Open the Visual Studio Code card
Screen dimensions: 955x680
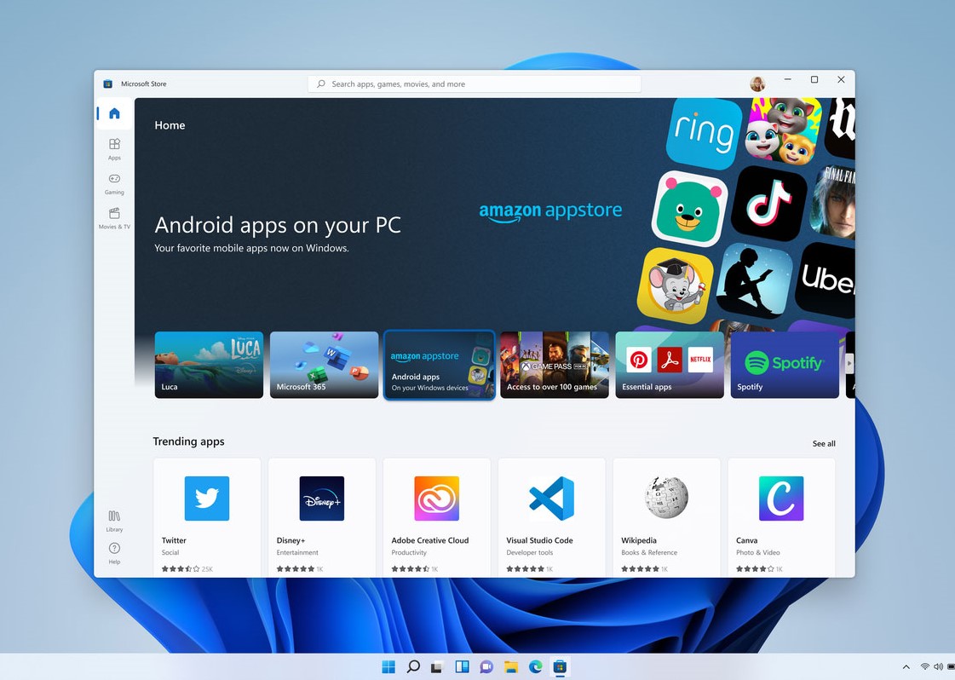pyautogui.click(x=552, y=517)
